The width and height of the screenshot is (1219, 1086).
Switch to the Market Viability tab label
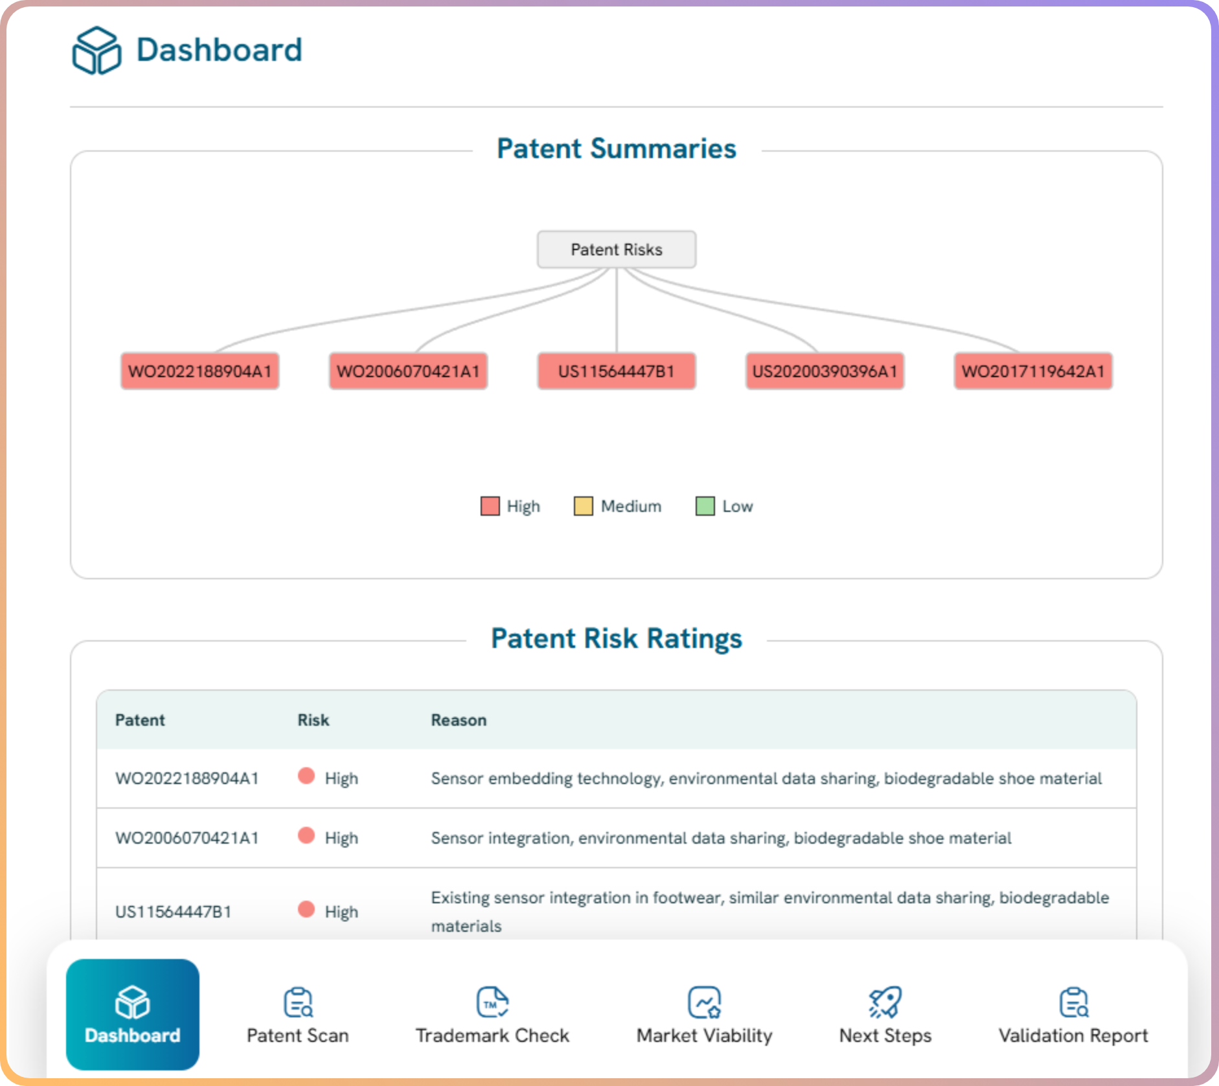coord(704,1035)
